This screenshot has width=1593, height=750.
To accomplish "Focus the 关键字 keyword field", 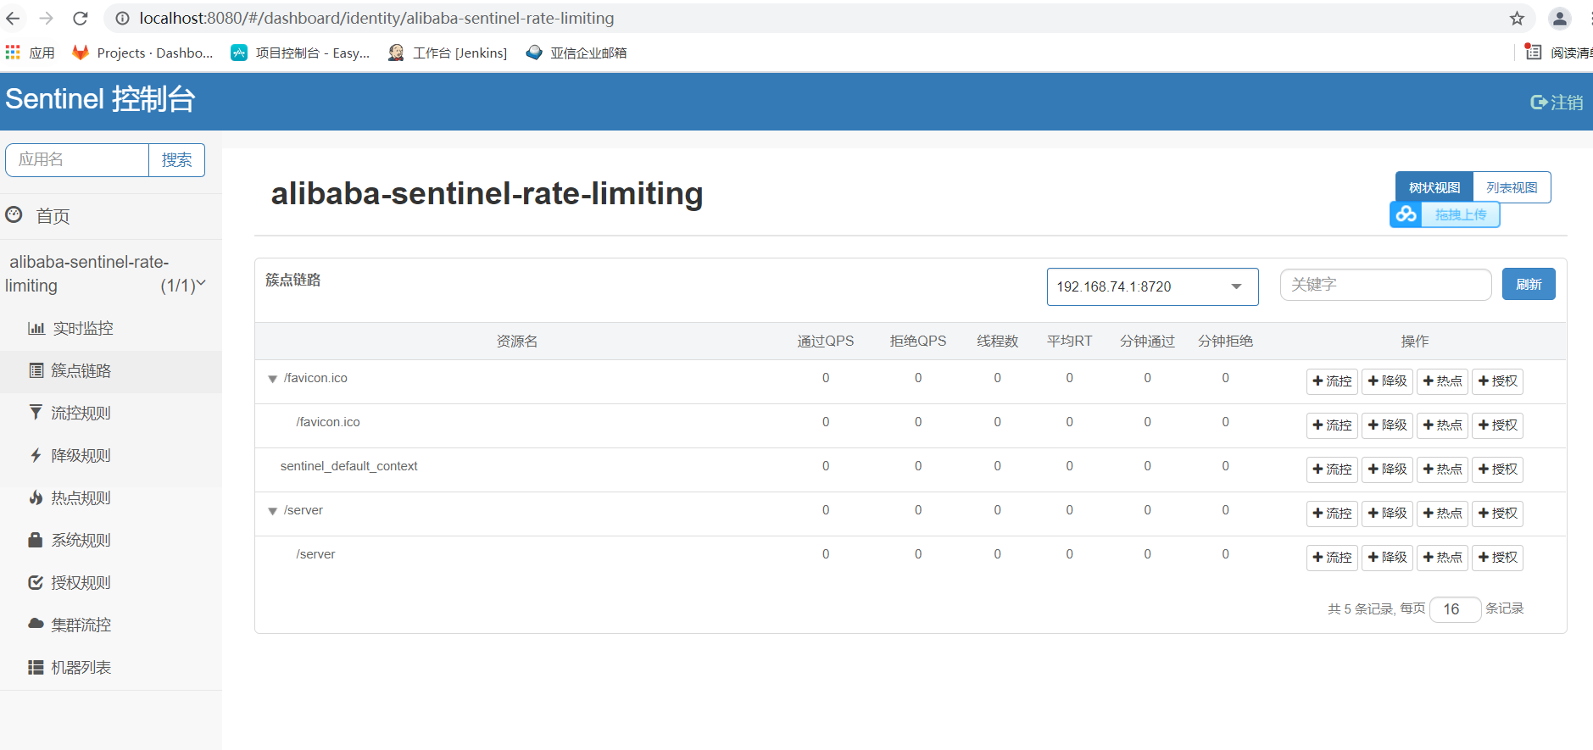I will (1385, 285).
